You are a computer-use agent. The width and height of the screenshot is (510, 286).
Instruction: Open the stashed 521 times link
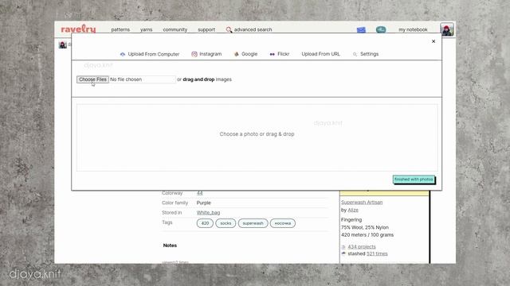click(x=377, y=253)
